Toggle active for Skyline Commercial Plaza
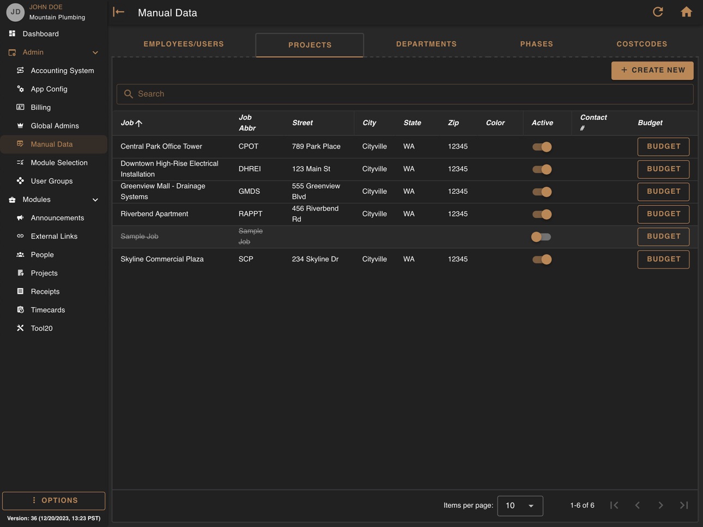The width and height of the screenshot is (703, 527). [x=542, y=259]
